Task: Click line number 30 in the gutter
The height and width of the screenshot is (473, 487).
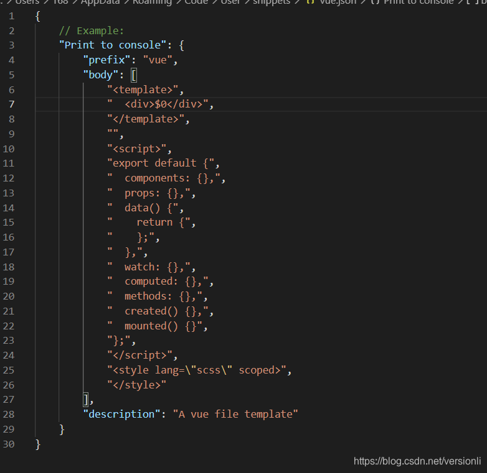Action: coord(9,444)
